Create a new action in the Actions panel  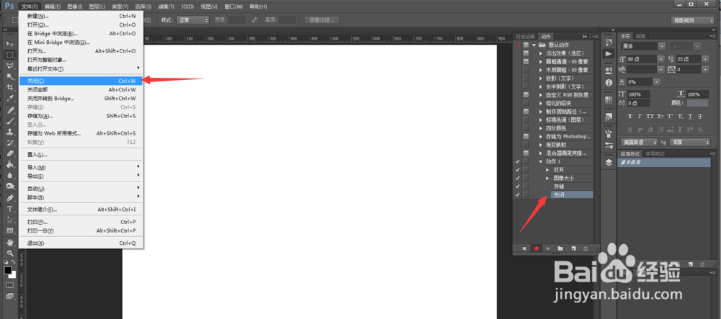coord(573,248)
